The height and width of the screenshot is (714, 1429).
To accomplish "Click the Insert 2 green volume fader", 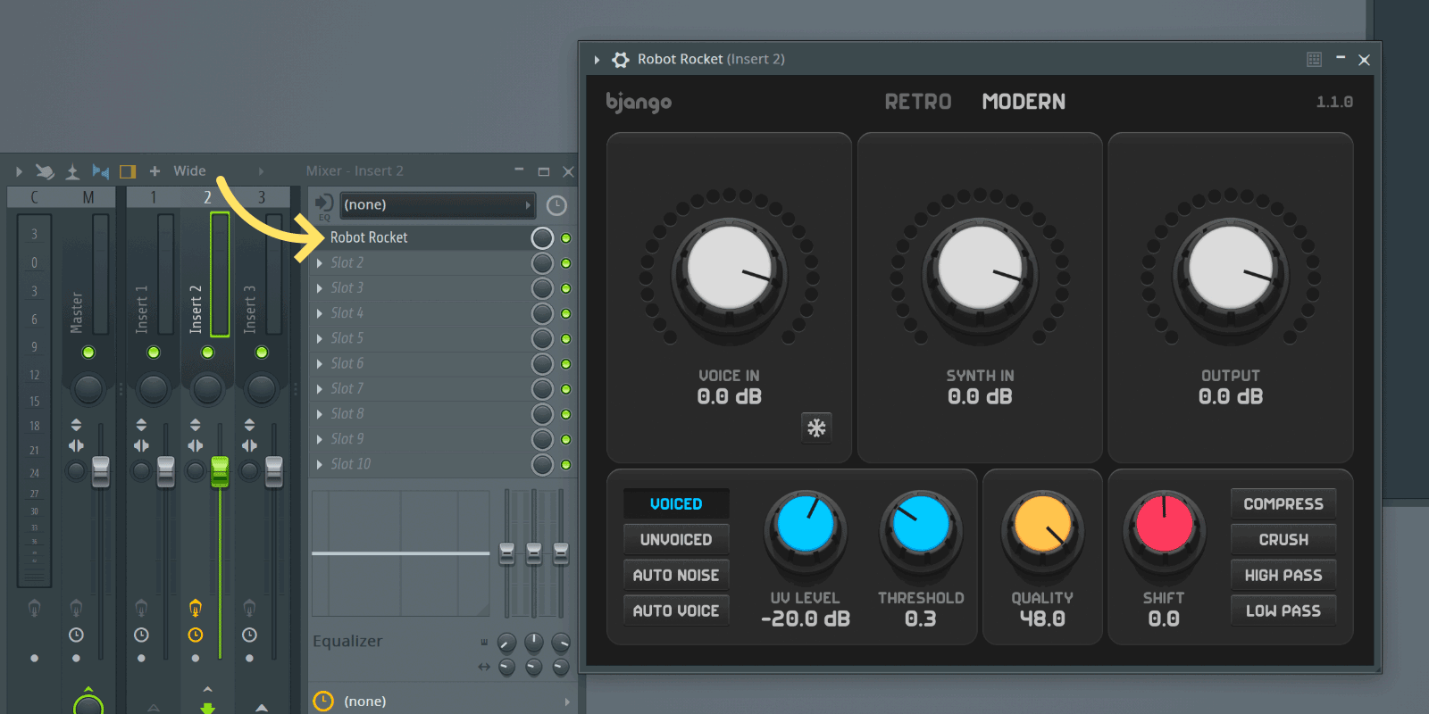I will [220, 471].
